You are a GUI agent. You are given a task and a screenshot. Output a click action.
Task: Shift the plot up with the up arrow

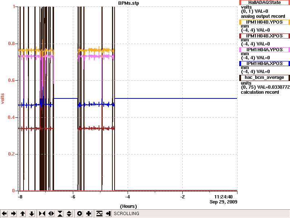[22, 214]
